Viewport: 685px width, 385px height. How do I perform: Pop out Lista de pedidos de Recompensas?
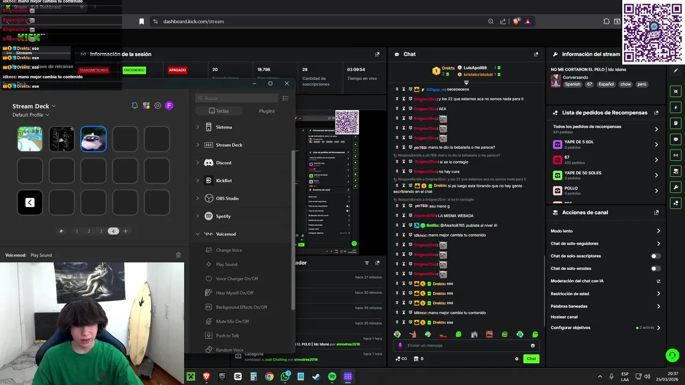coord(656,113)
